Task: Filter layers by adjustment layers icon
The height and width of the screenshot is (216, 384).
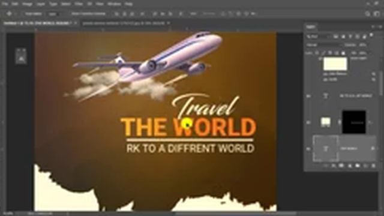Action: 343,37
